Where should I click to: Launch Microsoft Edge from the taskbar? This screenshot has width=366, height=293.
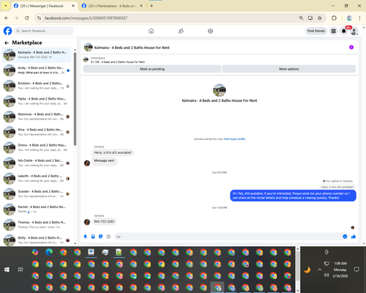click(49, 252)
